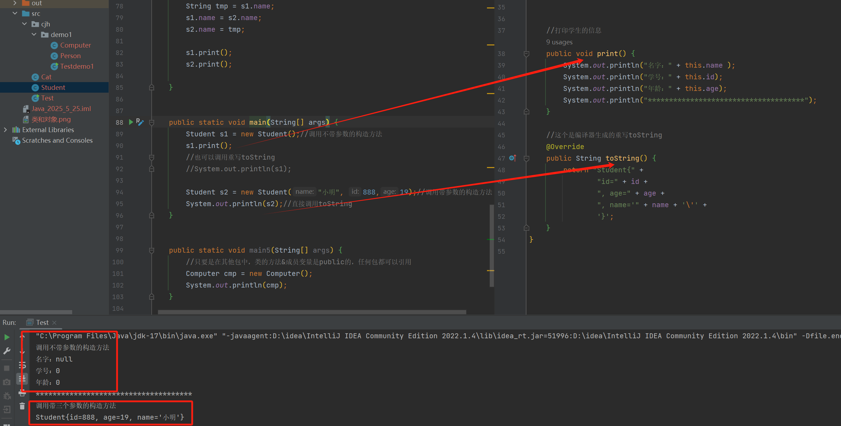Toggle the code fold marker on main5 method
The height and width of the screenshot is (426, 841).
(152, 251)
